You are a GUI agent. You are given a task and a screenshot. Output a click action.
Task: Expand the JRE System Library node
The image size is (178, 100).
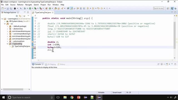(x=5, y=21)
